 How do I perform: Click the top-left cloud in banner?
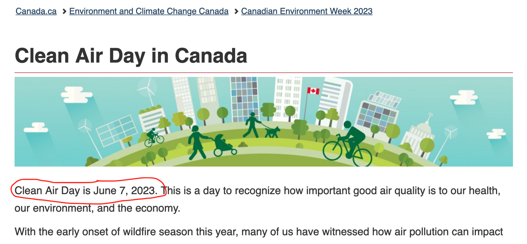pyautogui.click(x=76, y=95)
